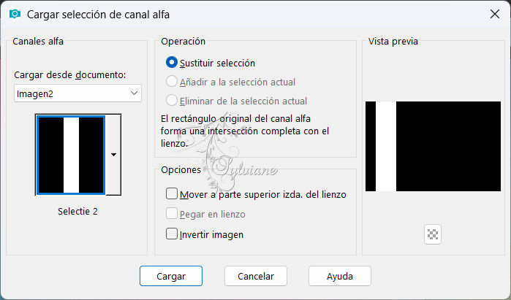Click the Vista previa selection image
The width and height of the screenshot is (511, 300).
[433, 146]
